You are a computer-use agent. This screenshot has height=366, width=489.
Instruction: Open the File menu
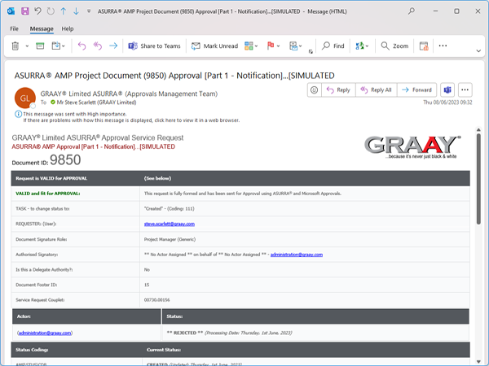point(14,28)
